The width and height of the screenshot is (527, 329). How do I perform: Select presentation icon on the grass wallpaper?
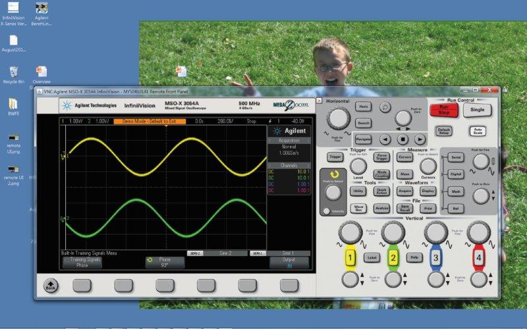pyautogui.click(x=181, y=72)
